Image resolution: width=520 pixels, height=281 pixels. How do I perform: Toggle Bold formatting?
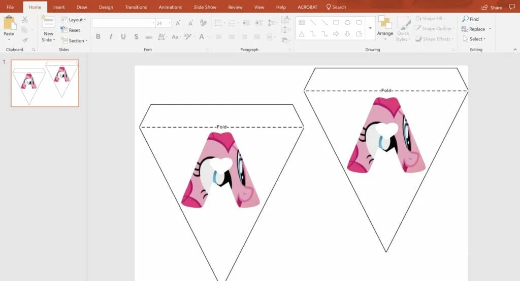tap(98, 36)
